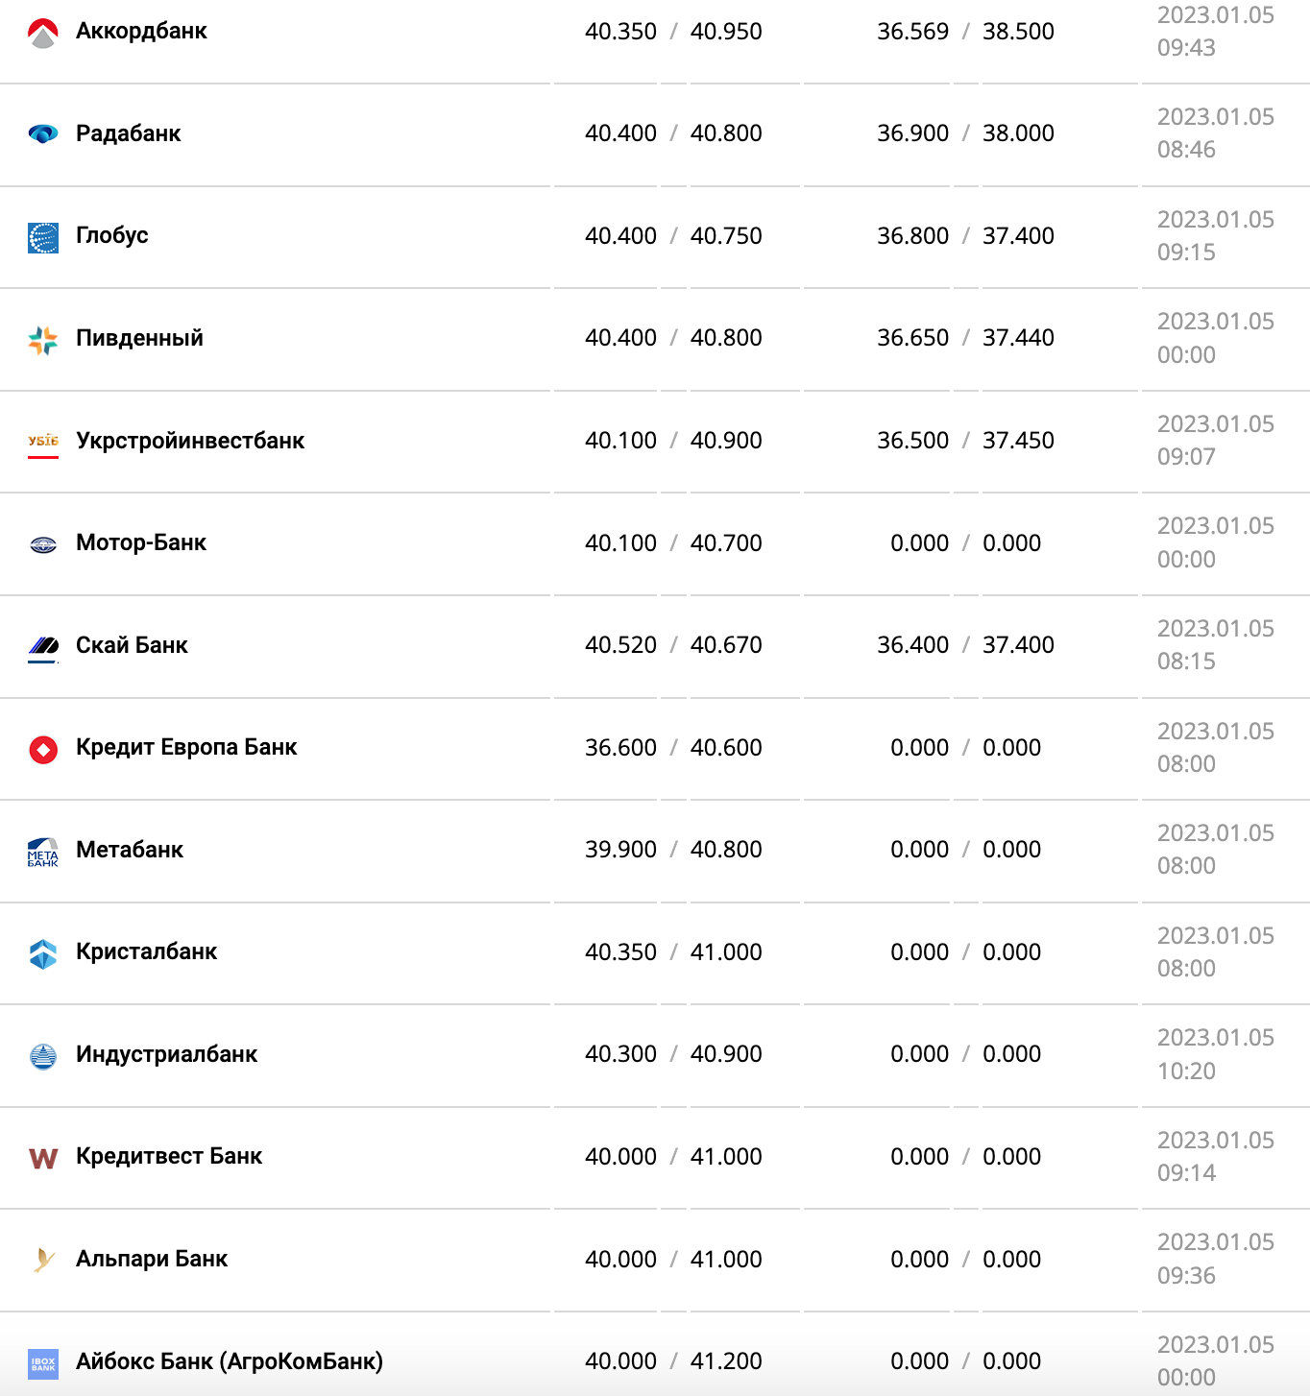Click the Аккордбанк logo icon
Viewport: 1310px width, 1396px height.
coord(43,33)
